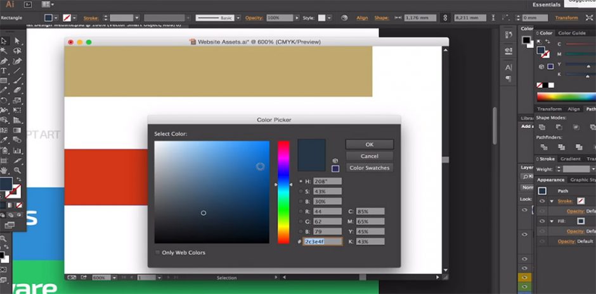Confirm color with the OK button
Viewport: 596px width, 294px height.
pos(369,145)
